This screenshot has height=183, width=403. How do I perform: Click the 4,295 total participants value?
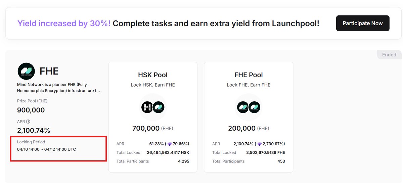pyautogui.click(x=184, y=161)
